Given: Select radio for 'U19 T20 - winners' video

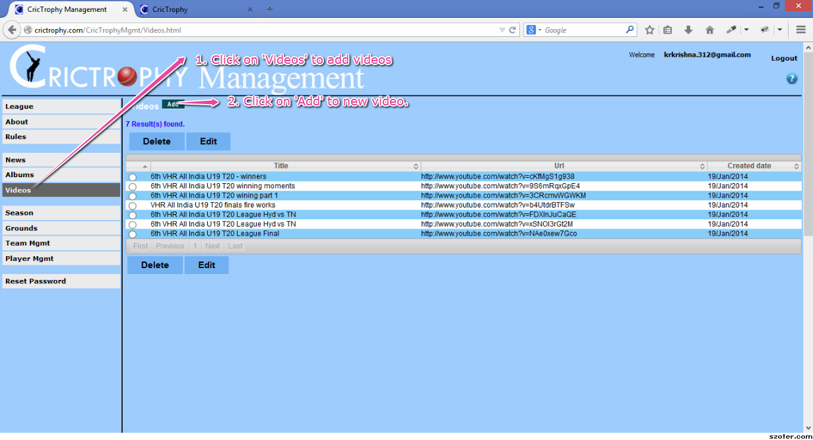Looking at the screenshot, I should pos(133,178).
